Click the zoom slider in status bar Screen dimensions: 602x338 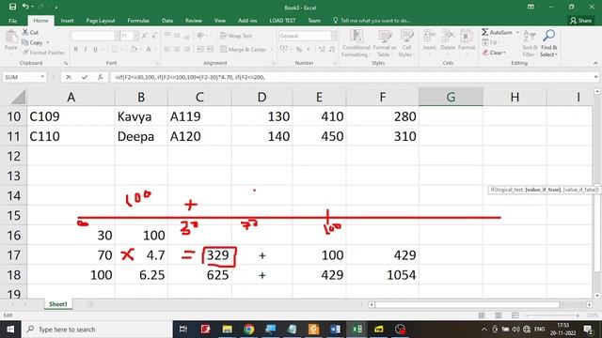click(x=552, y=315)
